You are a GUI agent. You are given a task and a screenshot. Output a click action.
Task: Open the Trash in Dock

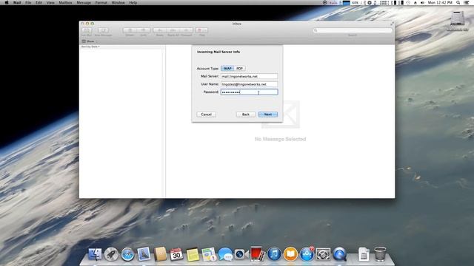coord(380,254)
